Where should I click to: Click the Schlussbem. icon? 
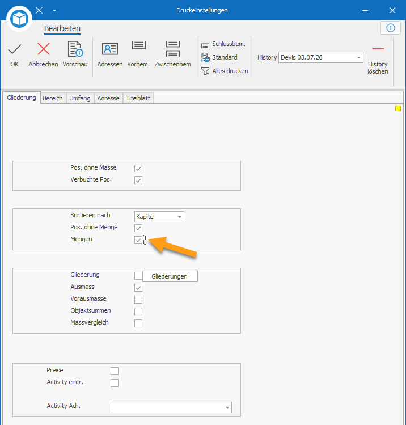[x=205, y=45]
